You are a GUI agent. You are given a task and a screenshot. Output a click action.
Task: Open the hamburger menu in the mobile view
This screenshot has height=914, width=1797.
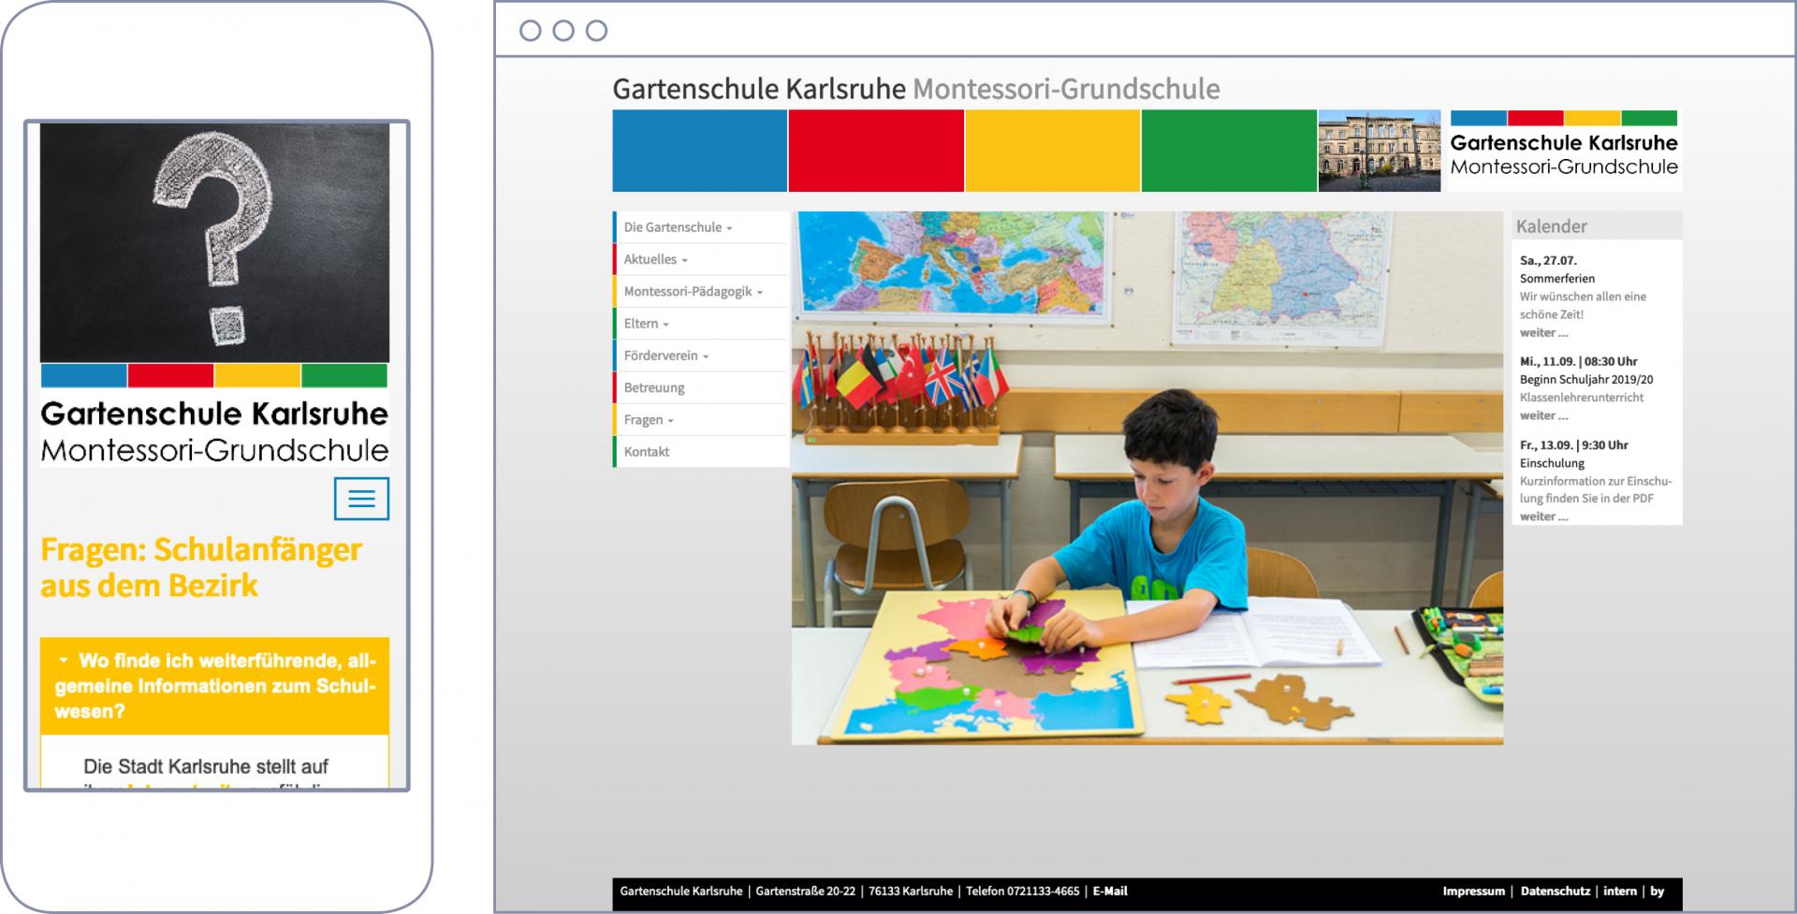point(361,499)
